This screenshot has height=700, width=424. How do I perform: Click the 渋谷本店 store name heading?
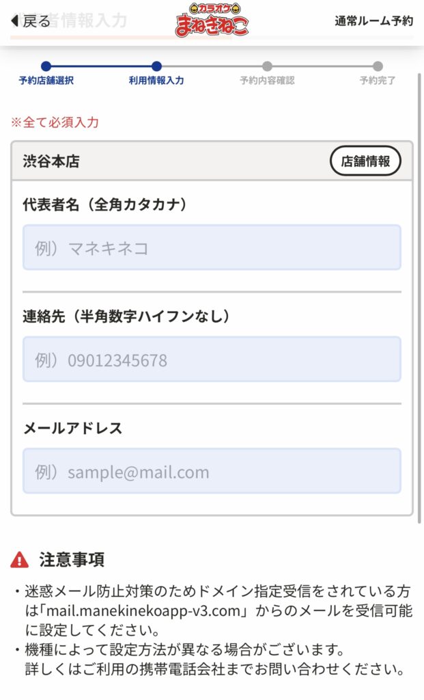51,161
